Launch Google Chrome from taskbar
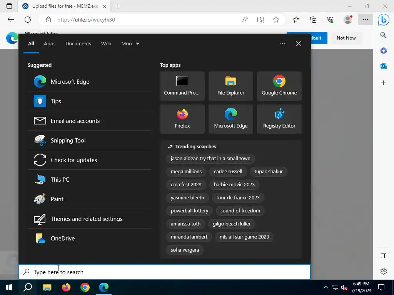 [85, 287]
